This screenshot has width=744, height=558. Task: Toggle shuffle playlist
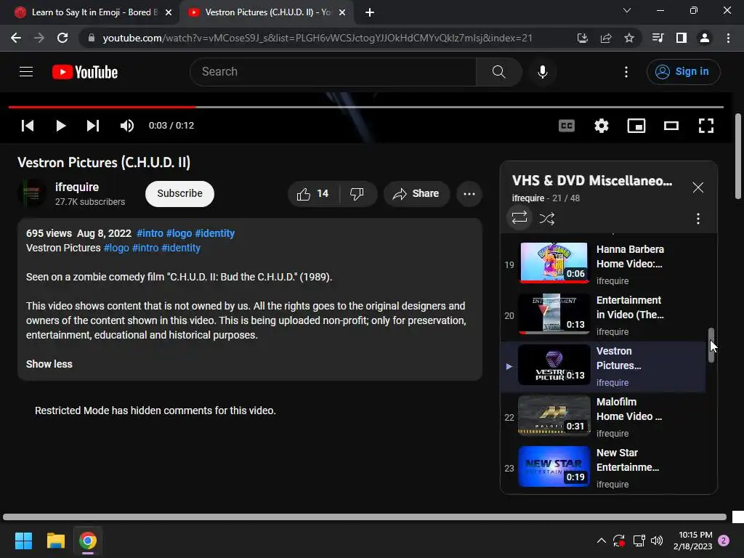click(546, 218)
